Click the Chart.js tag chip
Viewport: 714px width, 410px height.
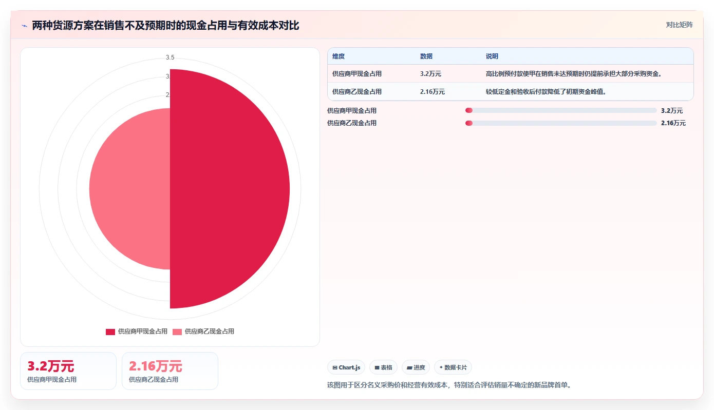[346, 367]
